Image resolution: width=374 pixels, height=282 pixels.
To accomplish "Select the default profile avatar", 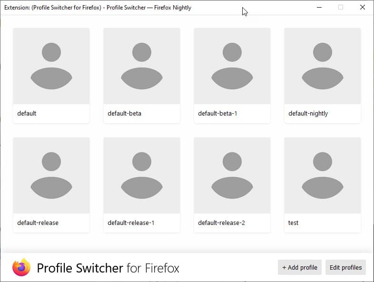I will click(51, 66).
